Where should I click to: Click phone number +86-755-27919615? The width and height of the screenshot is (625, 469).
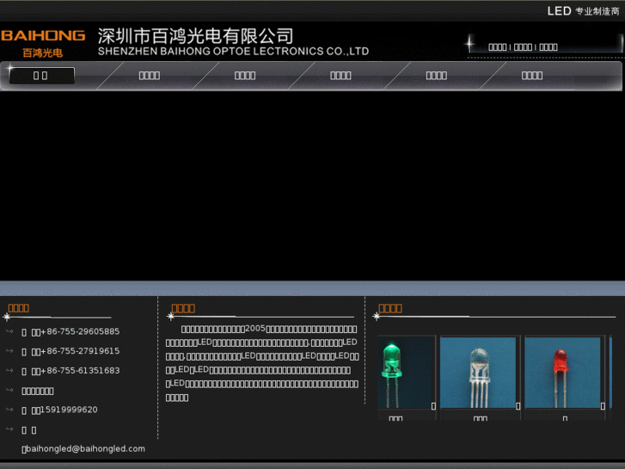(80, 351)
